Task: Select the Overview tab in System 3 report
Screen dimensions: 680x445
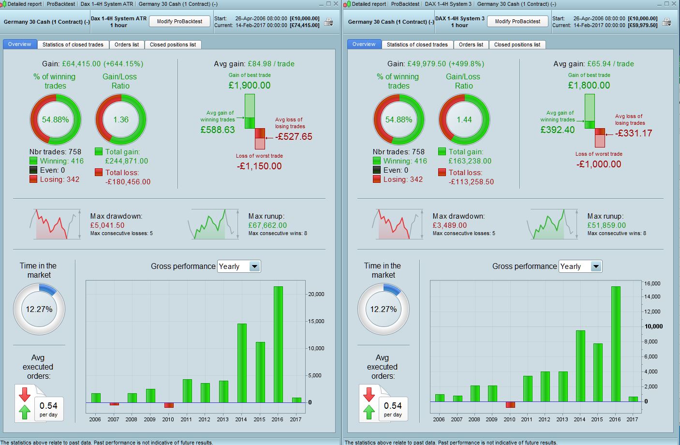Action: click(364, 44)
